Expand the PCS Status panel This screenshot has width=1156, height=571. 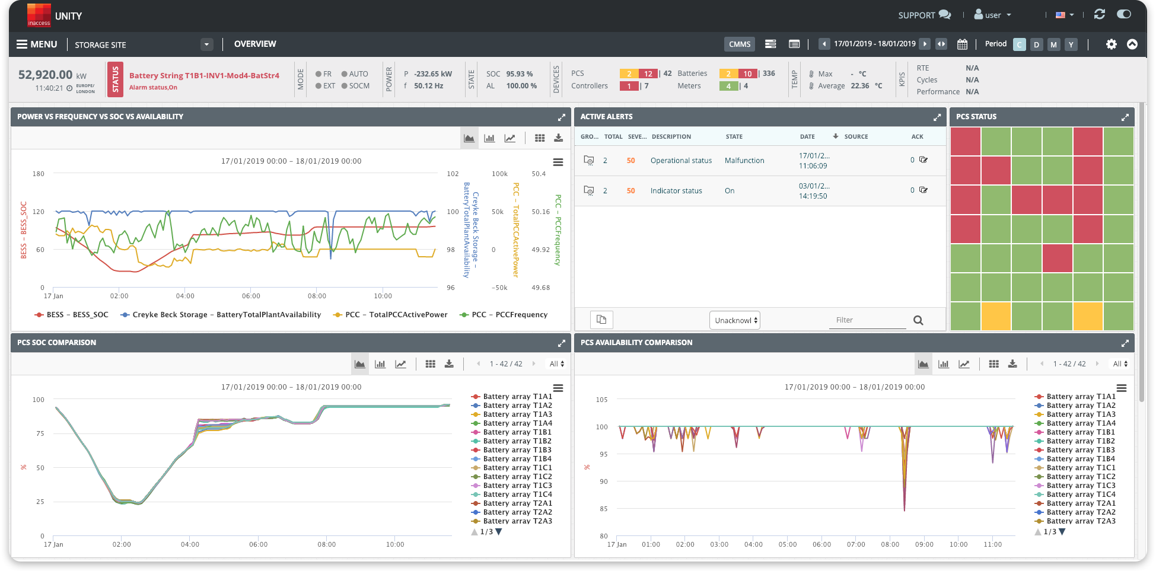click(x=1125, y=117)
